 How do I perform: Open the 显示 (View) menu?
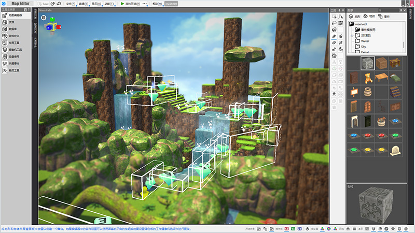96,4
